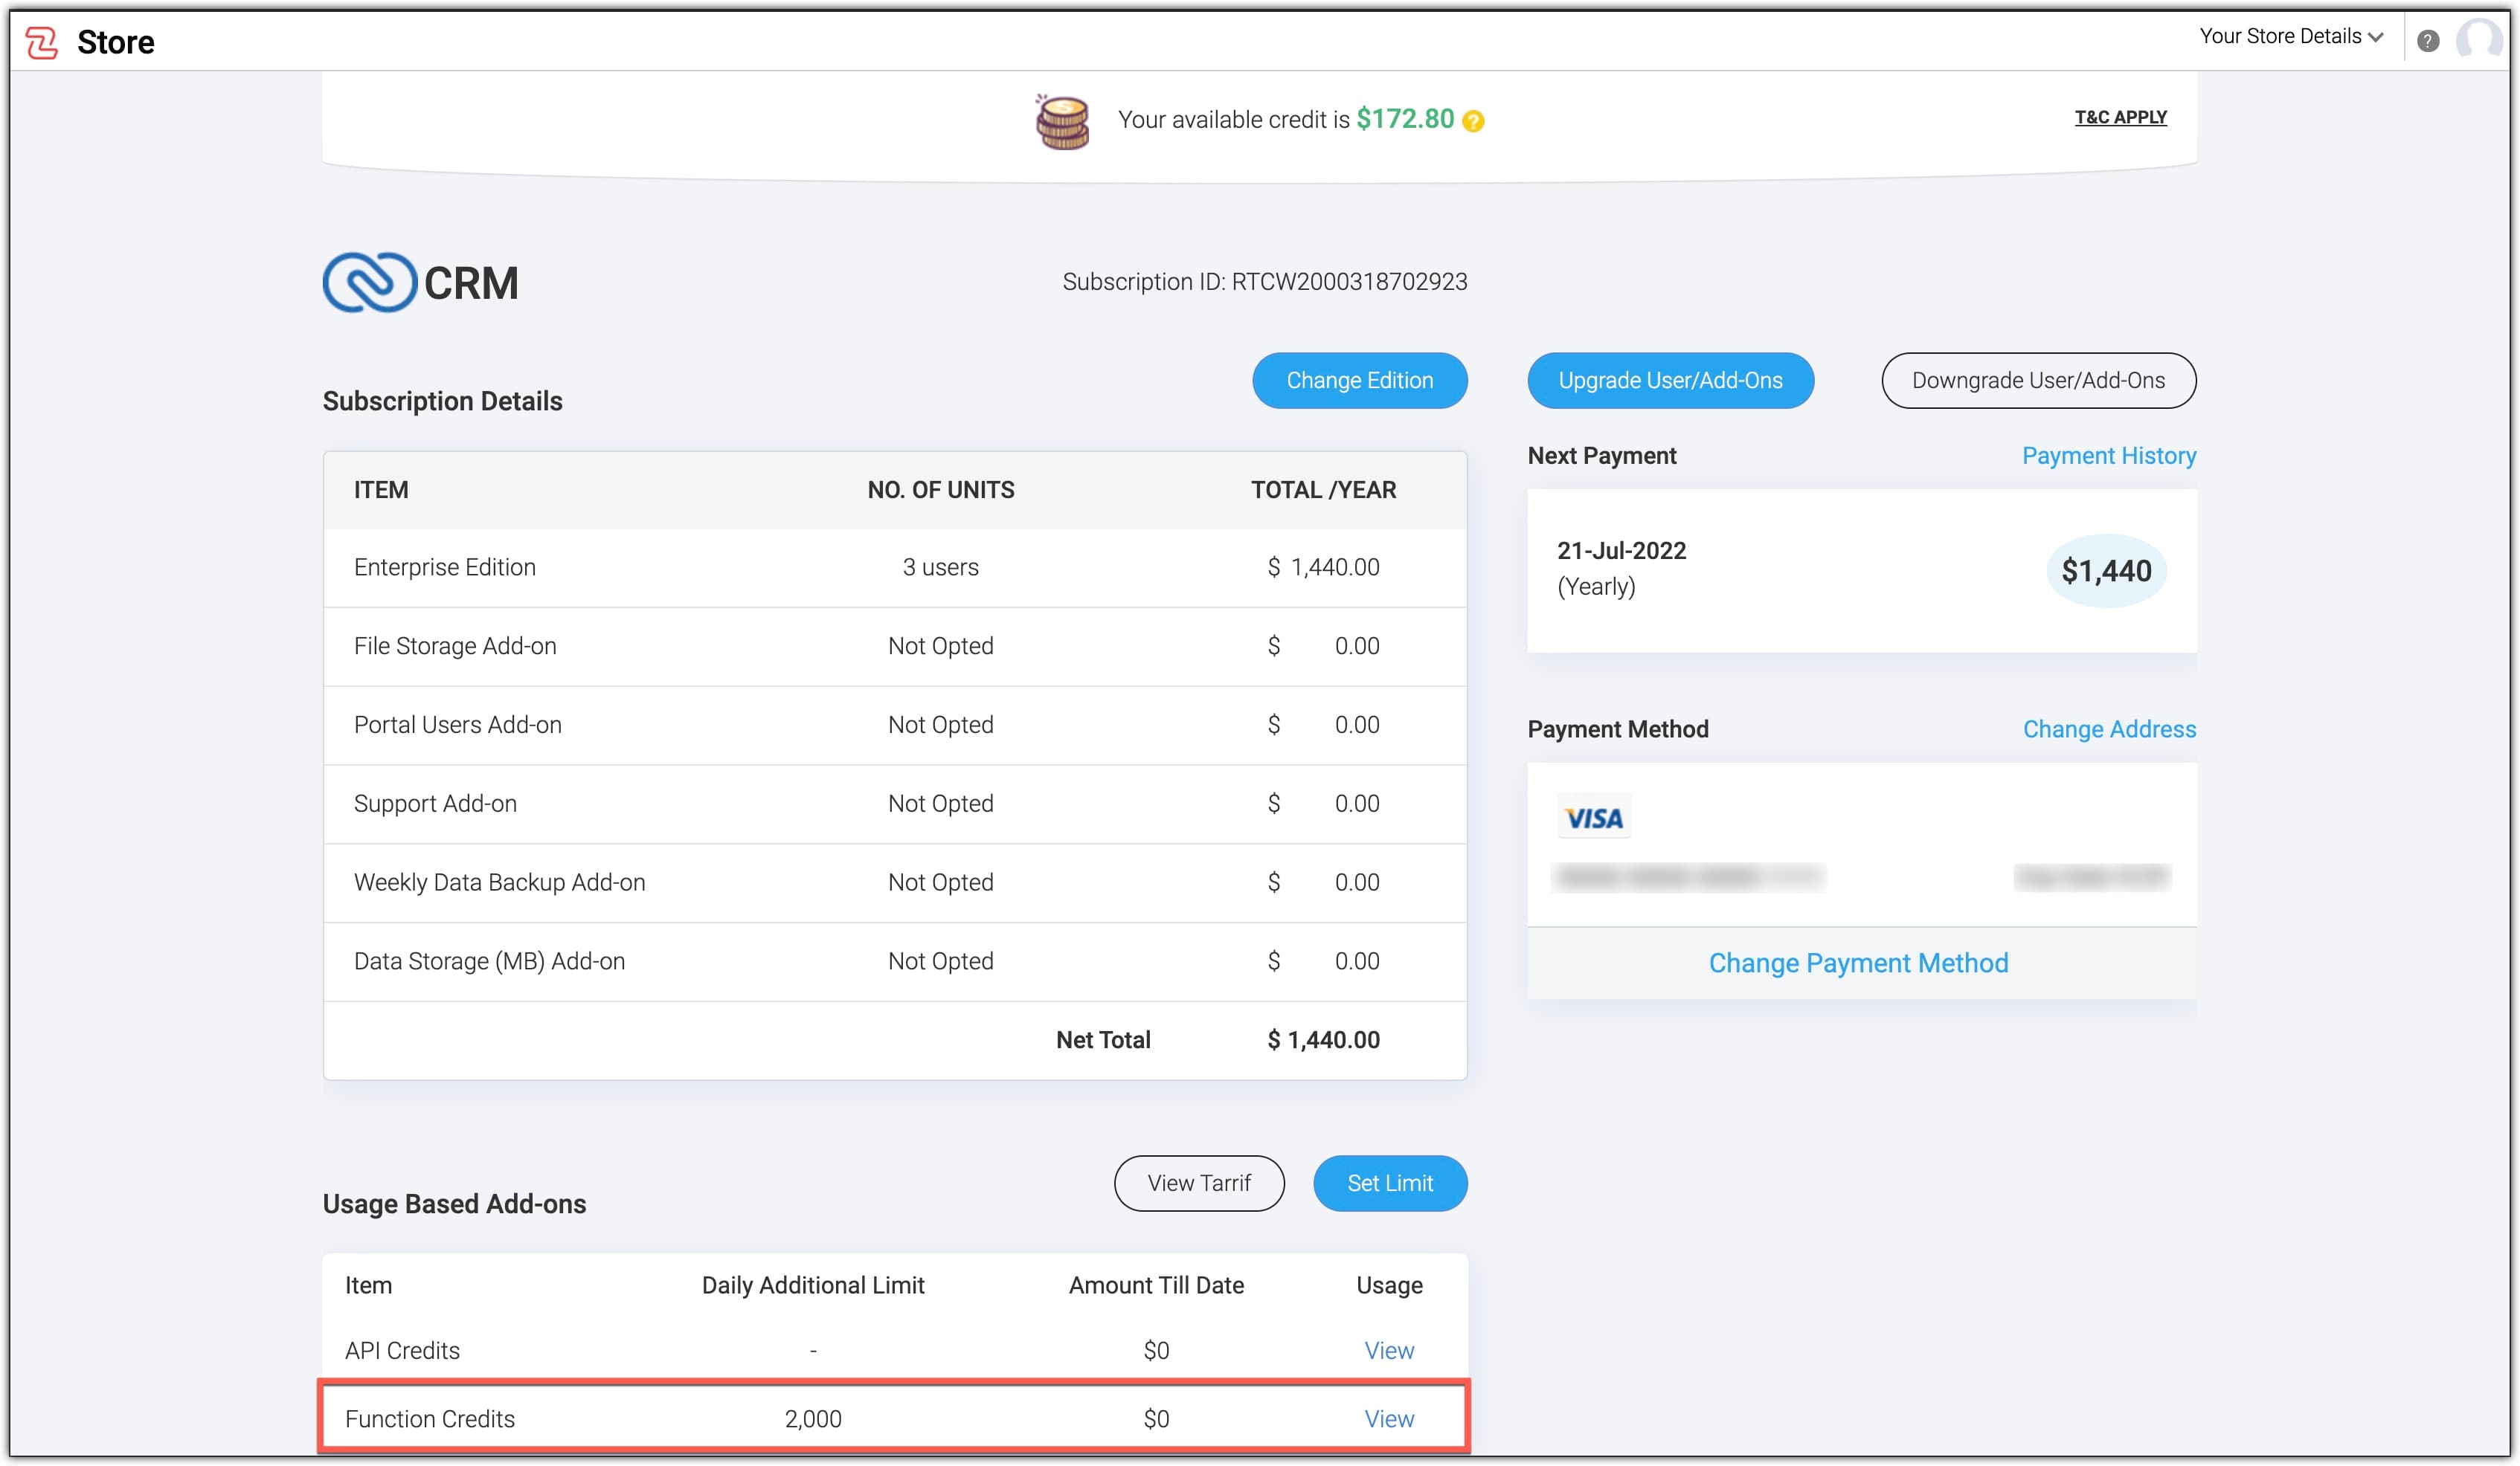Click the coins stack credit icon
This screenshot has width=2520, height=1466.
pos(1061,122)
